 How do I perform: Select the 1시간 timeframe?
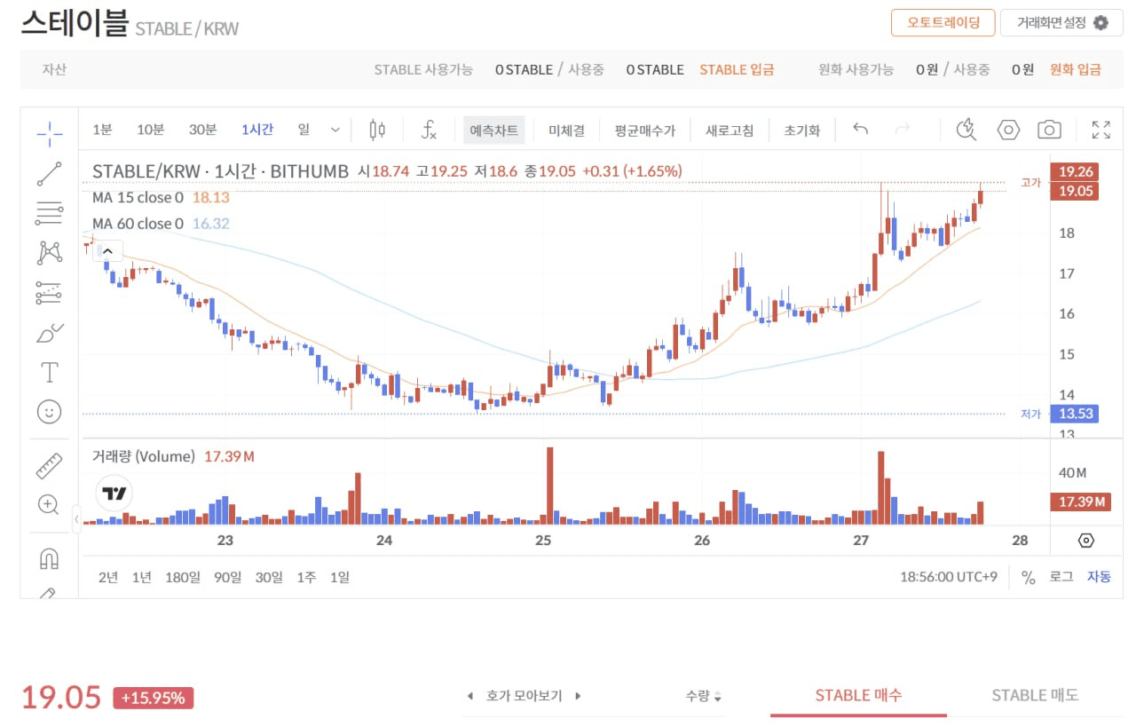pyautogui.click(x=257, y=129)
